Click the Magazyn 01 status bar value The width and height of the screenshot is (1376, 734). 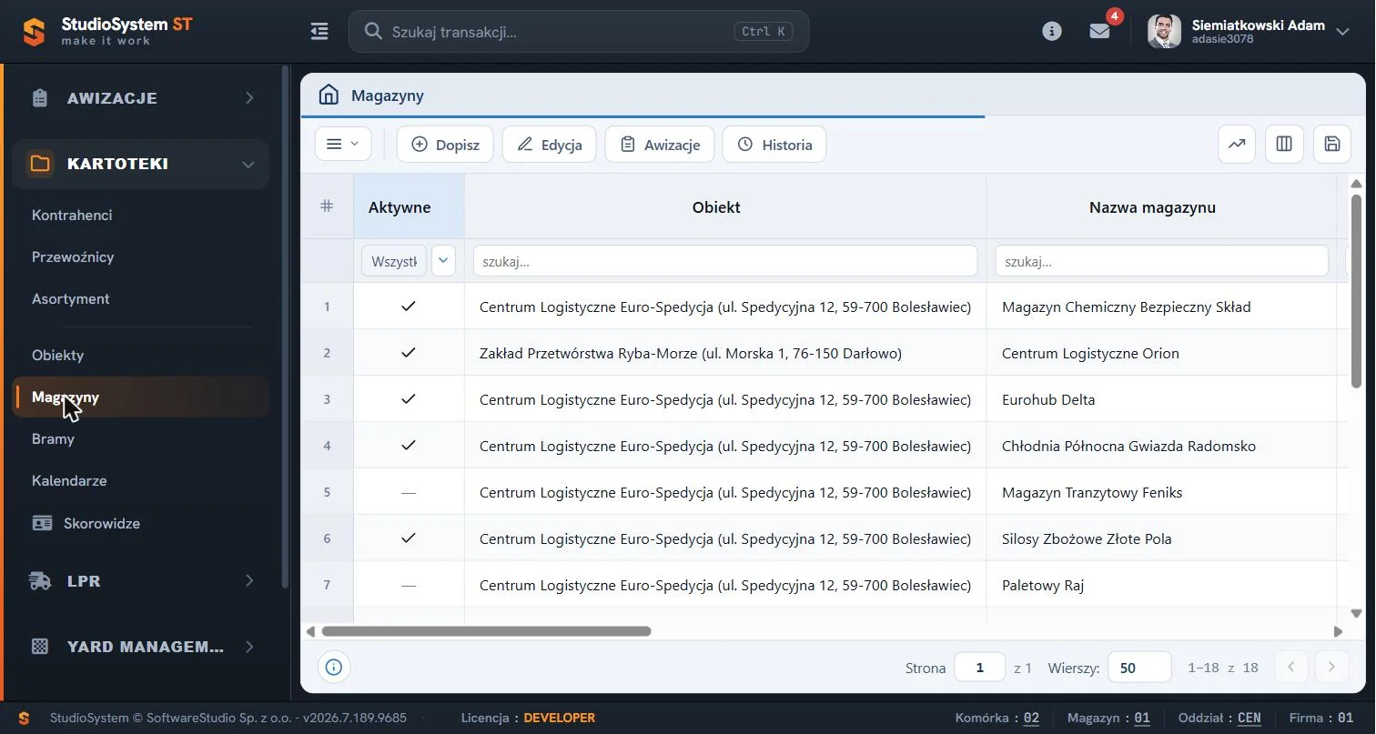[1142, 718]
